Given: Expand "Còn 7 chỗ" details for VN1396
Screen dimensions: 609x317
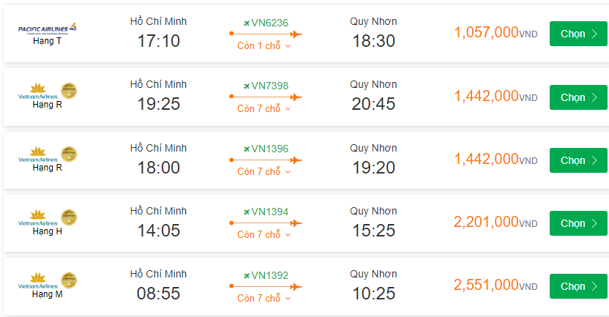Looking at the screenshot, I should [264, 171].
